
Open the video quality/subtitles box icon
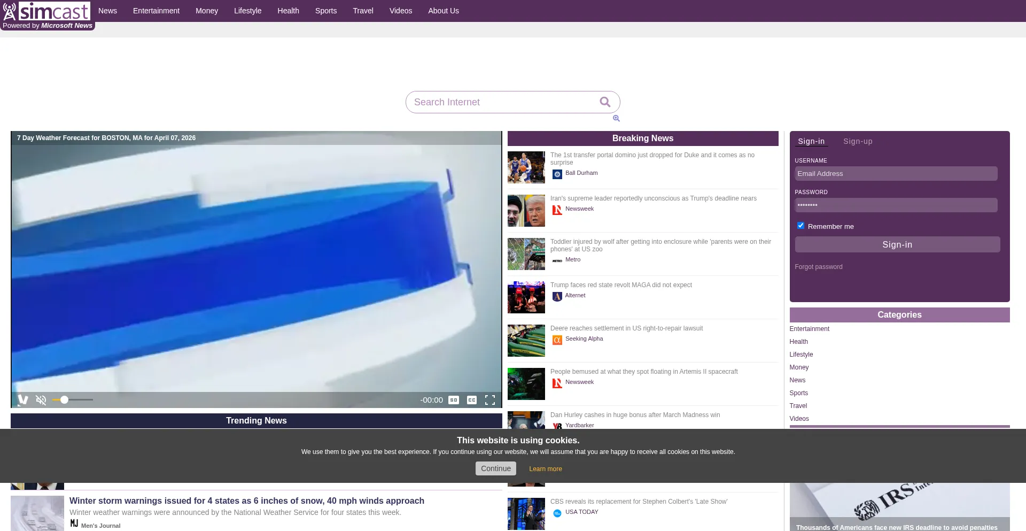(x=454, y=400)
